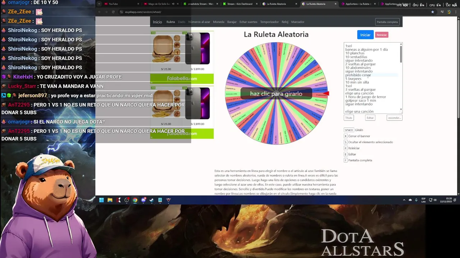
Task: Open Temporizador in the navbar
Action: [269, 22]
